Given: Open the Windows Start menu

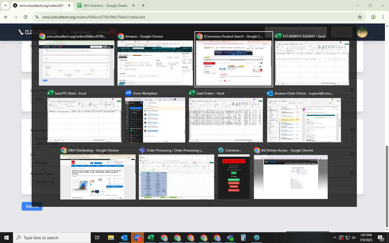Looking at the screenshot, I should [x=6, y=238].
